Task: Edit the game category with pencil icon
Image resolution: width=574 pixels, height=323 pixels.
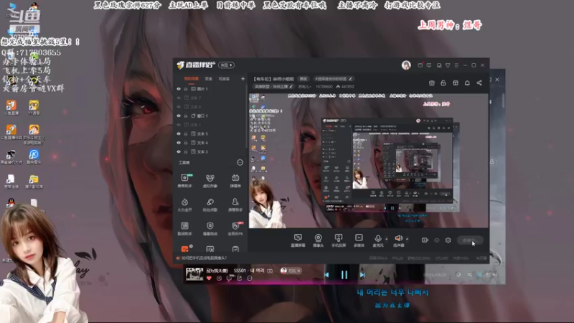Action: pyautogui.click(x=291, y=87)
